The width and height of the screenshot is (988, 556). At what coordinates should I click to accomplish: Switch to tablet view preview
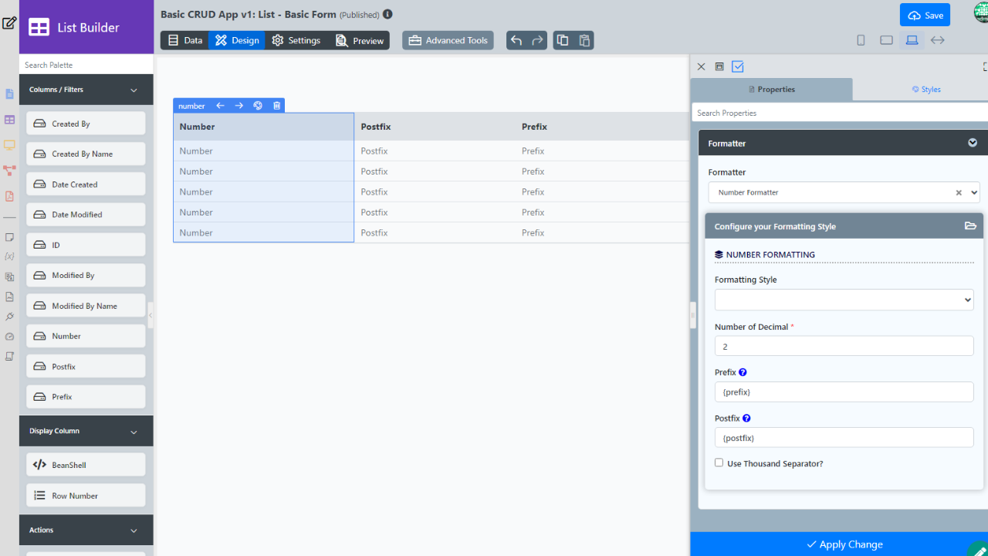pyautogui.click(x=886, y=40)
